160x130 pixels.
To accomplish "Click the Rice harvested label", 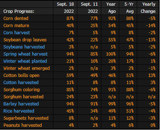I will pos(19,111).
